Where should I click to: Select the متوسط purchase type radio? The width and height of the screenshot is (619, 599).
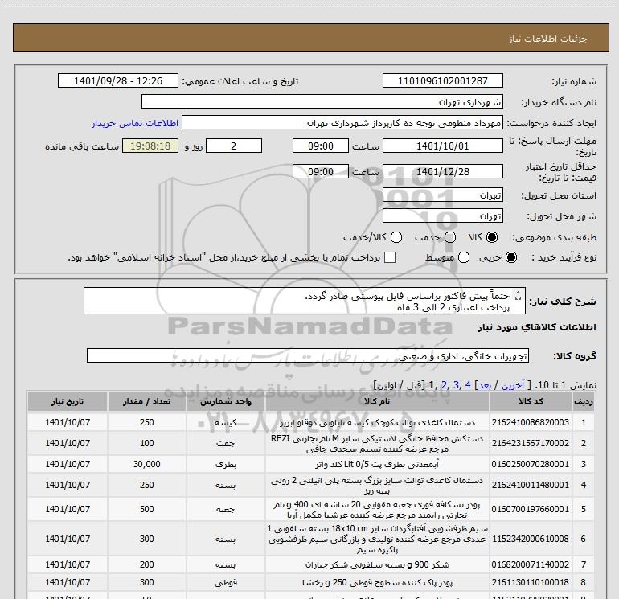(x=464, y=257)
